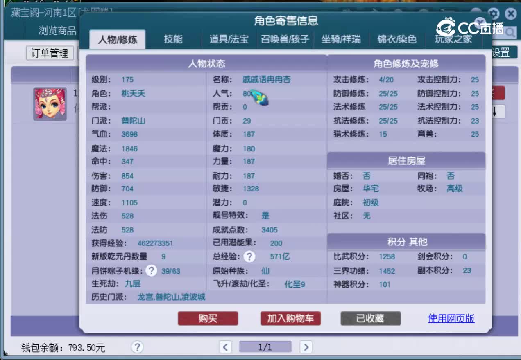Click the next page arrow icon
The image size is (521, 360).
point(306,346)
